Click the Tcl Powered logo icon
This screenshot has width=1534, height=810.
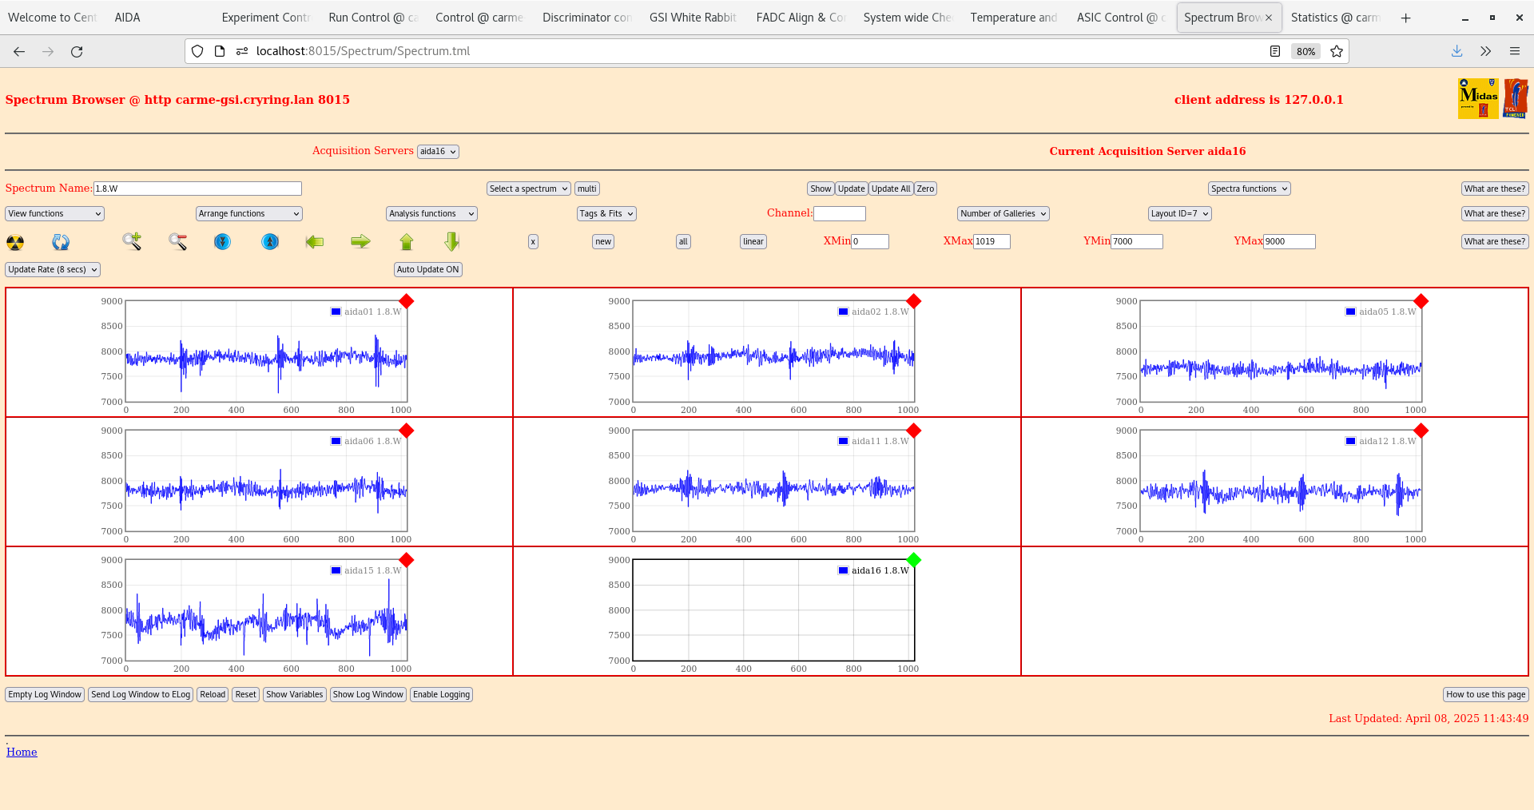(x=1516, y=98)
